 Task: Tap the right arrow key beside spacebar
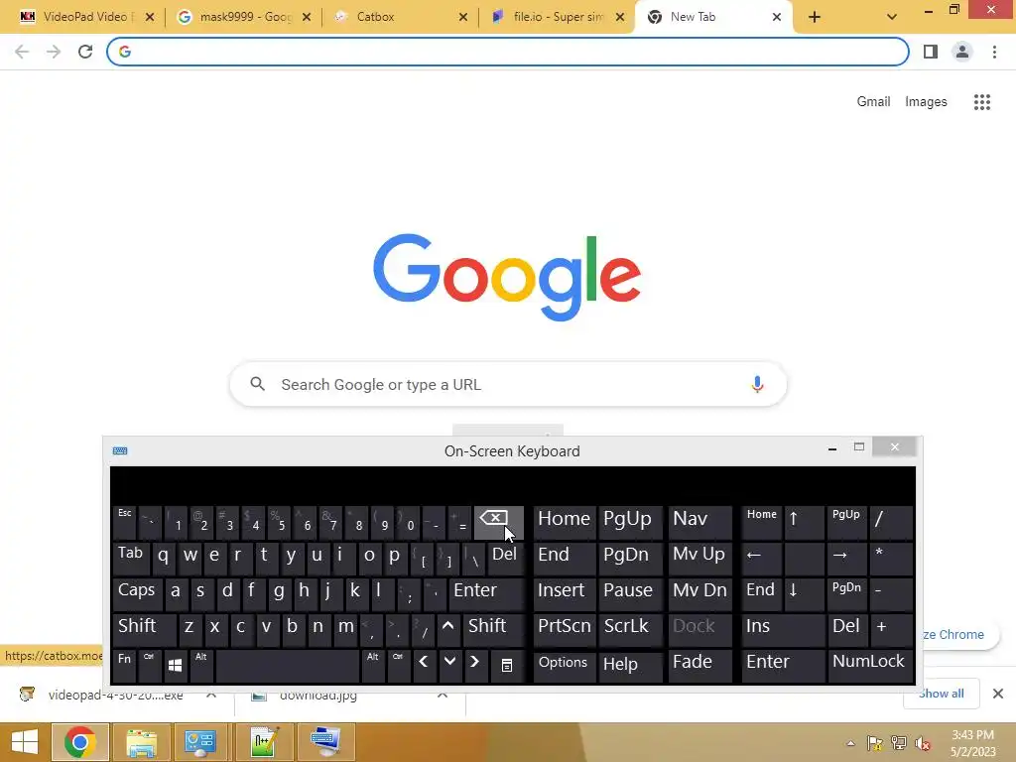tap(475, 666)
